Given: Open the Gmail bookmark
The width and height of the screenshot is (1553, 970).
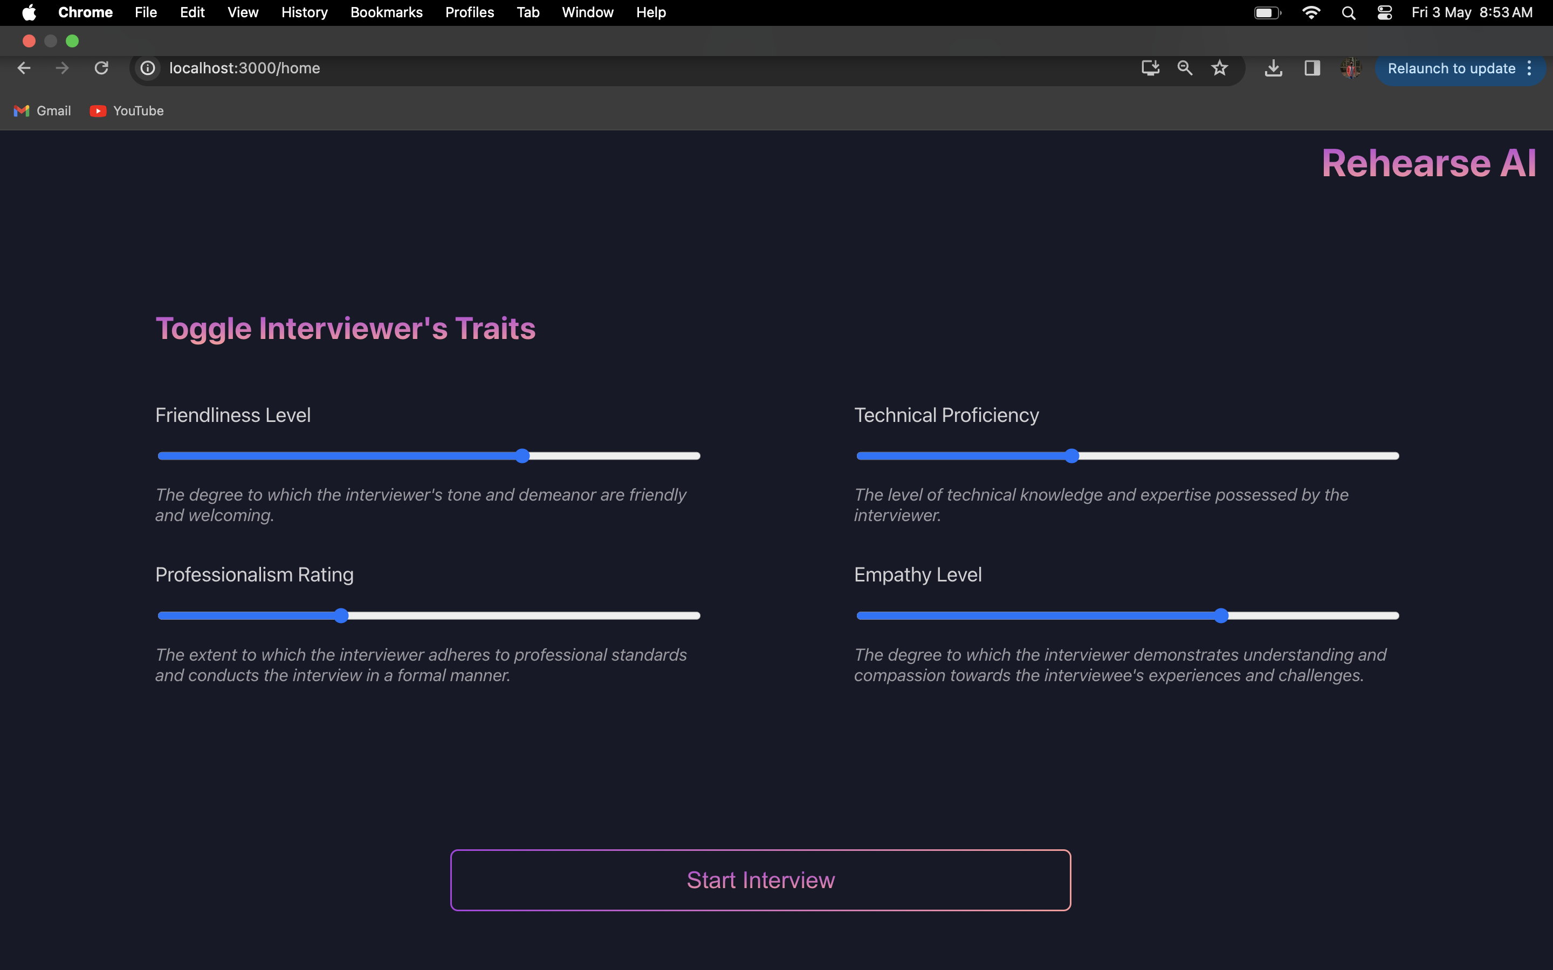Looking at the screenshot, I should [x=43, y=111].
